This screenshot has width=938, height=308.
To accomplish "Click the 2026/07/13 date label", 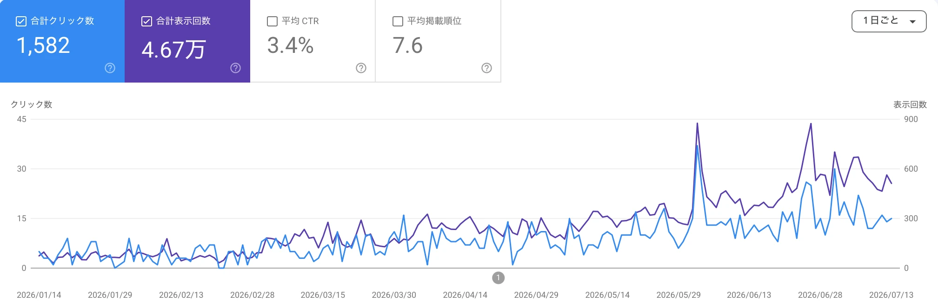I will point(891,295).
